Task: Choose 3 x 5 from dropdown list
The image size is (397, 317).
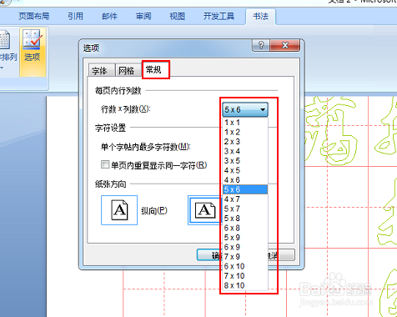Action: pos(245,161)
